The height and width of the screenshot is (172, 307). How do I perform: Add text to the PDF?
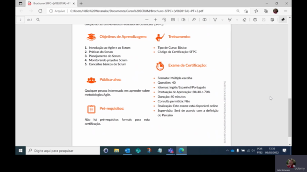(204, 20)
